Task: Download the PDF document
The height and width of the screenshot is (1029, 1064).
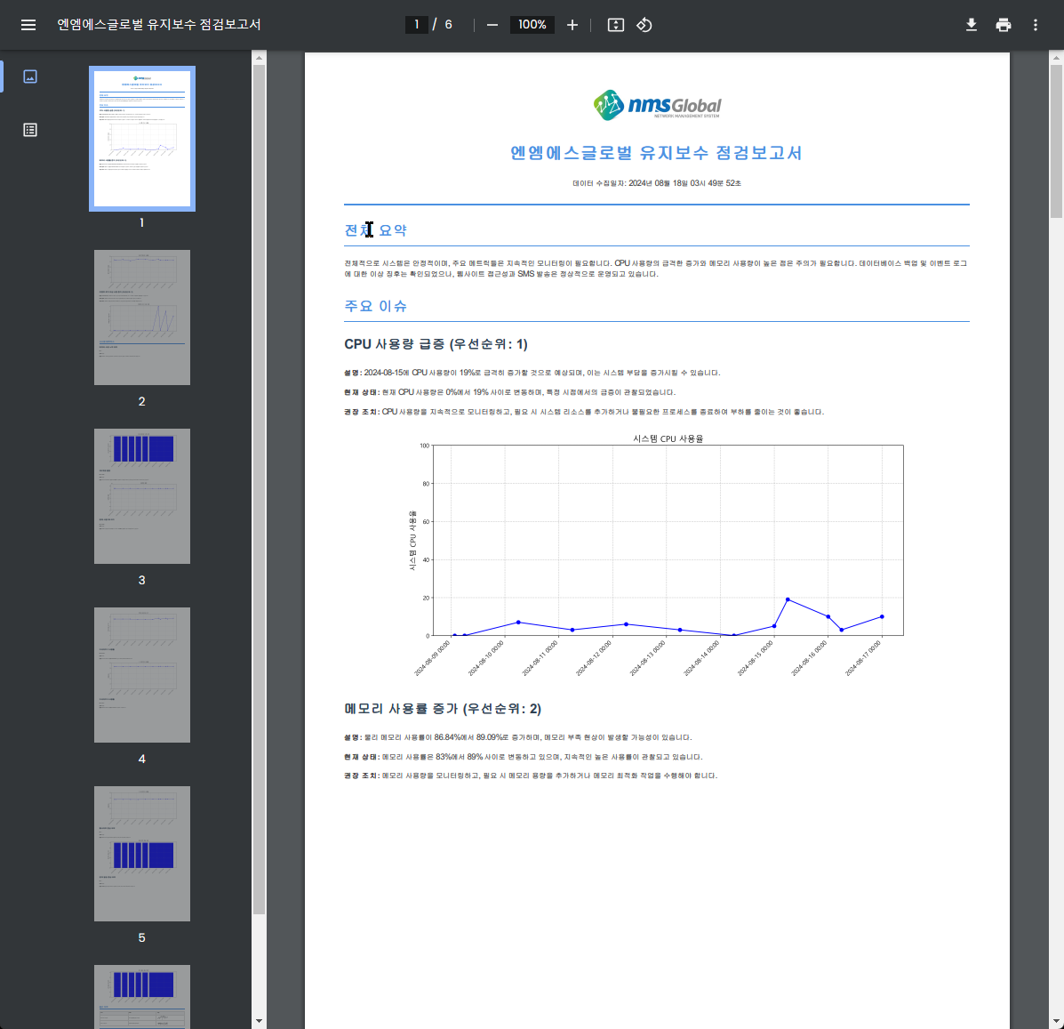Action: (x=971, y=25)
